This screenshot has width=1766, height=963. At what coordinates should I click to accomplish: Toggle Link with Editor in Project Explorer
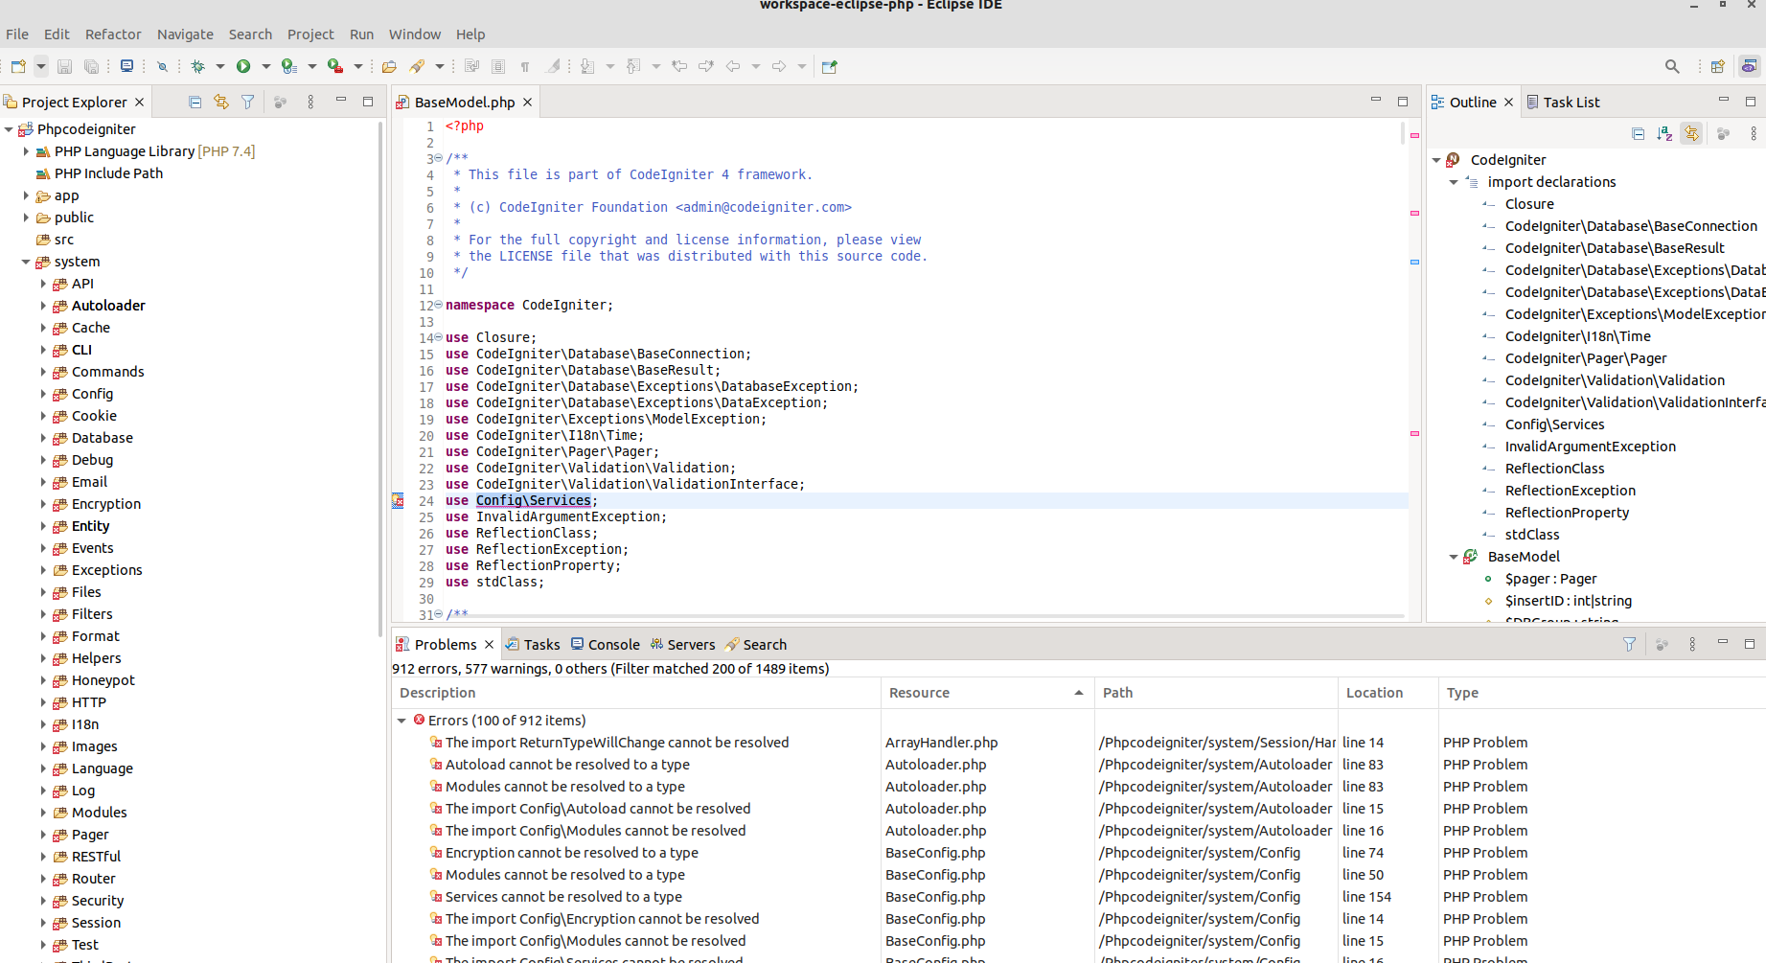tap(221, 102)
